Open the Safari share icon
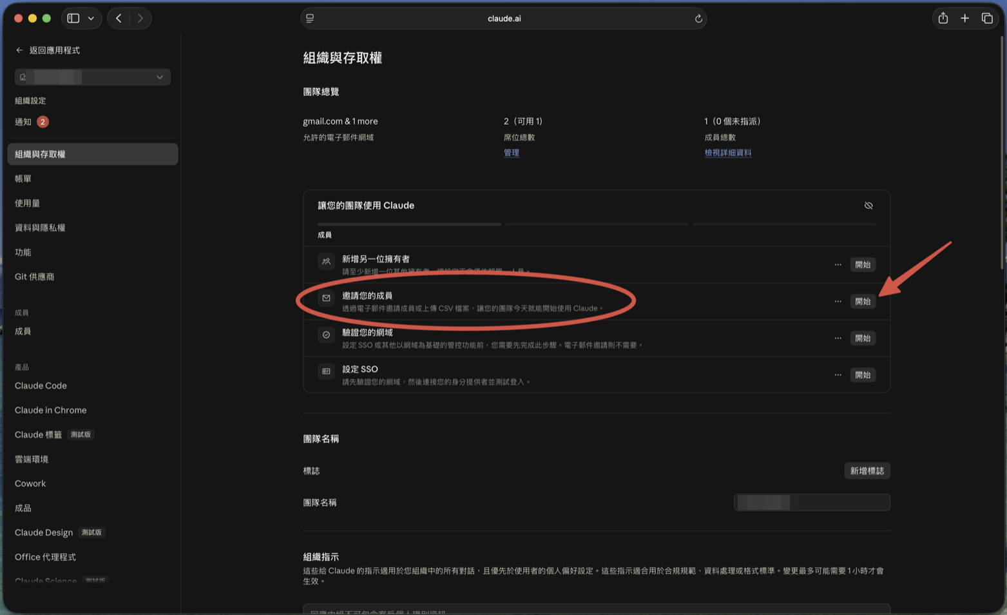 point(943,18)
